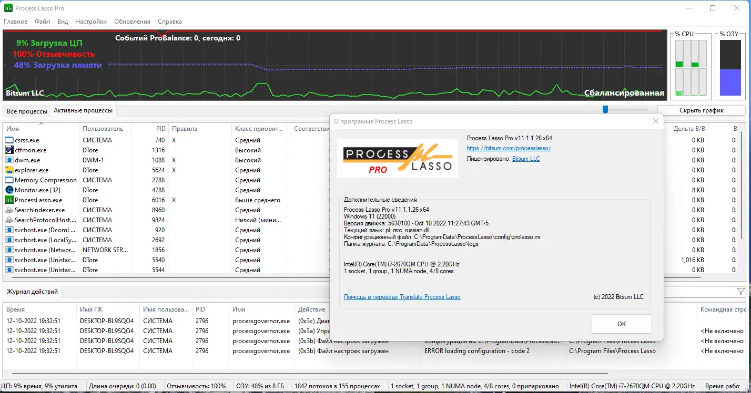The height and width of the screenshot is (393, 751).
Task: Click the Скрыть график button
Action: [x=702, y=110]
